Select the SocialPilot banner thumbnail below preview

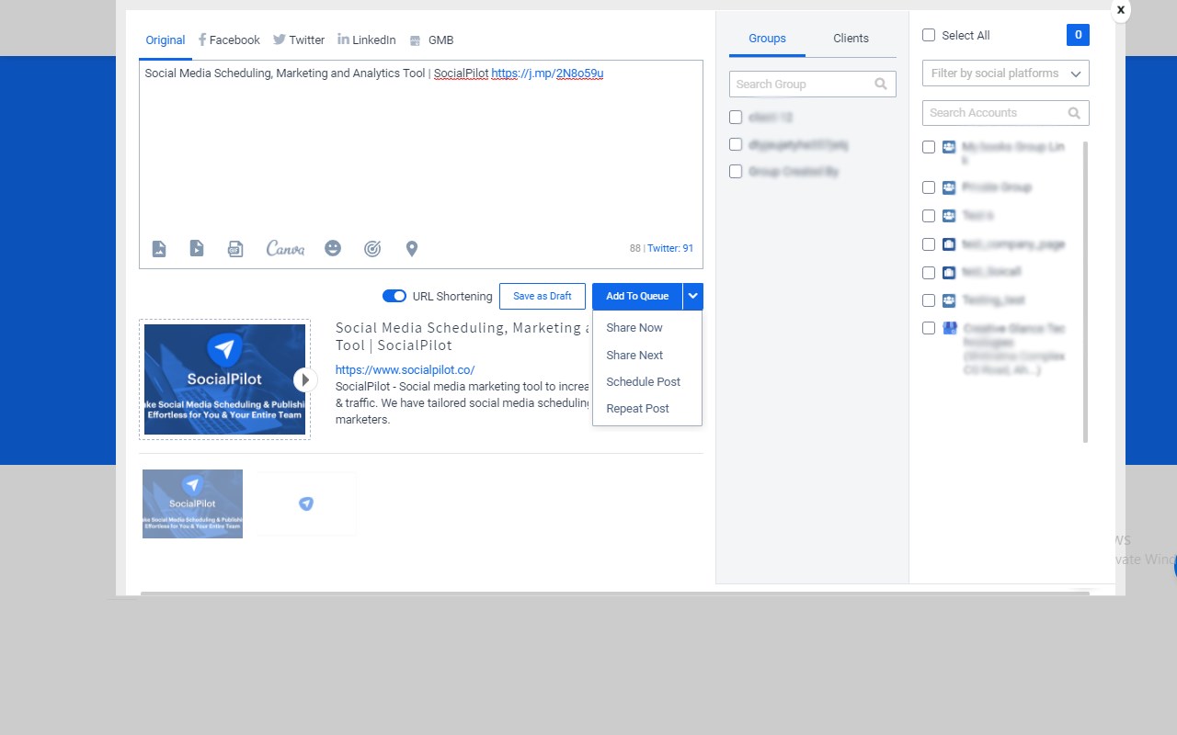193,503
